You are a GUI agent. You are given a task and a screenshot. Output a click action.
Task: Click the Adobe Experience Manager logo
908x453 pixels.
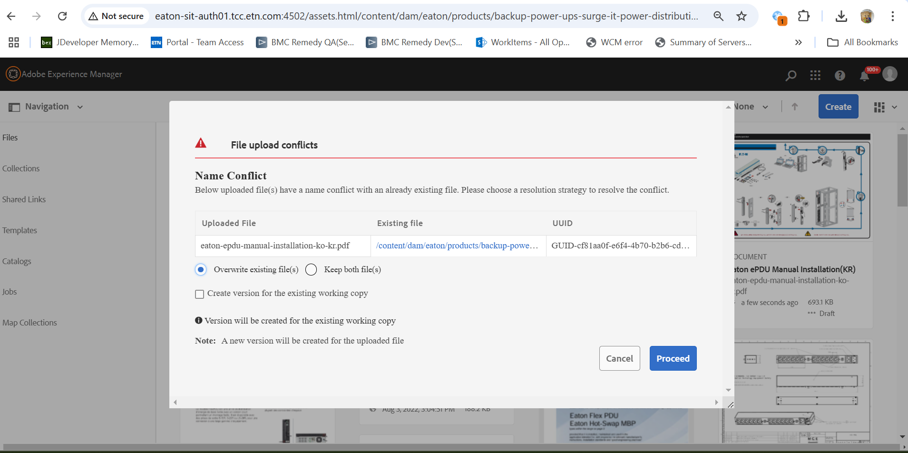tap(13, 74)
